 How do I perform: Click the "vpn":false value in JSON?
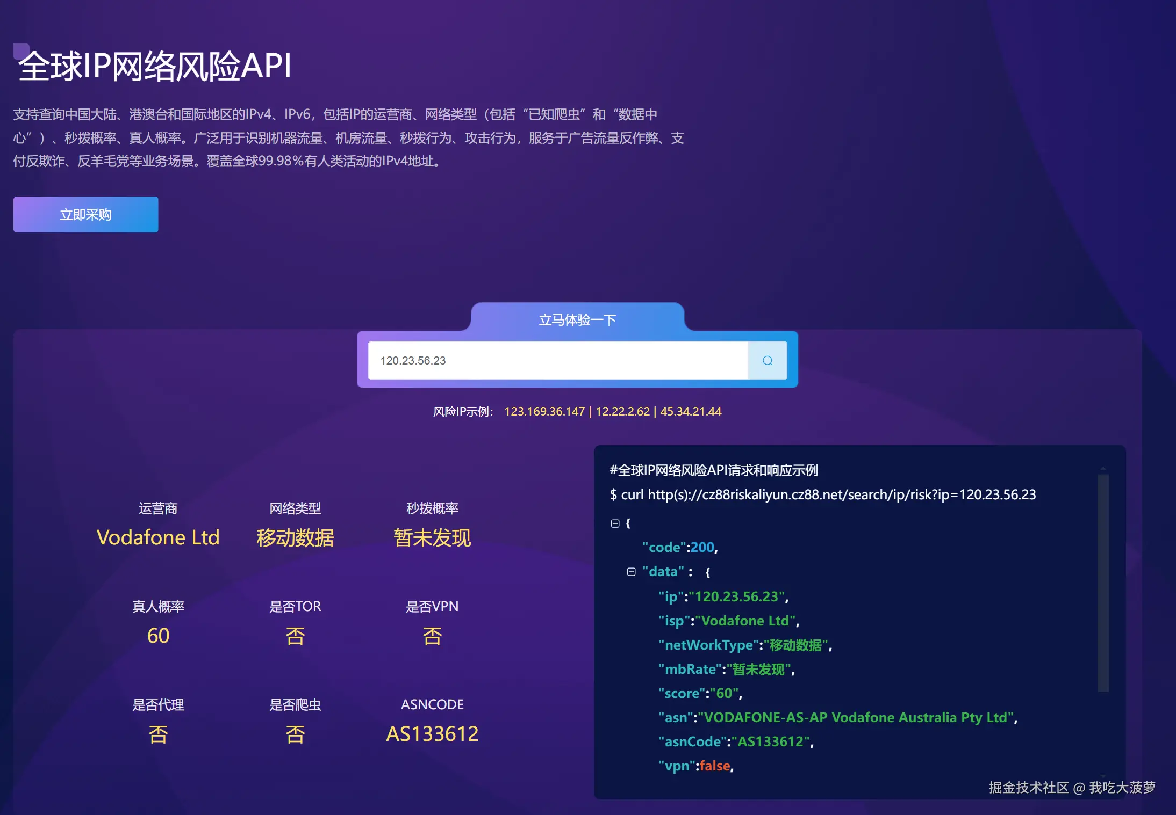pyautogui.click(x=695, y=766)
